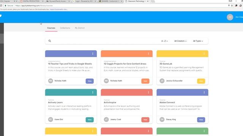This screenshot has width=243, height=136.
Task: Click the Import bookmarks now link
Action: pos(58,9)
